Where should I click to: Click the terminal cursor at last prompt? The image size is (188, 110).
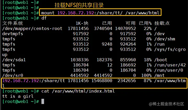43,101
